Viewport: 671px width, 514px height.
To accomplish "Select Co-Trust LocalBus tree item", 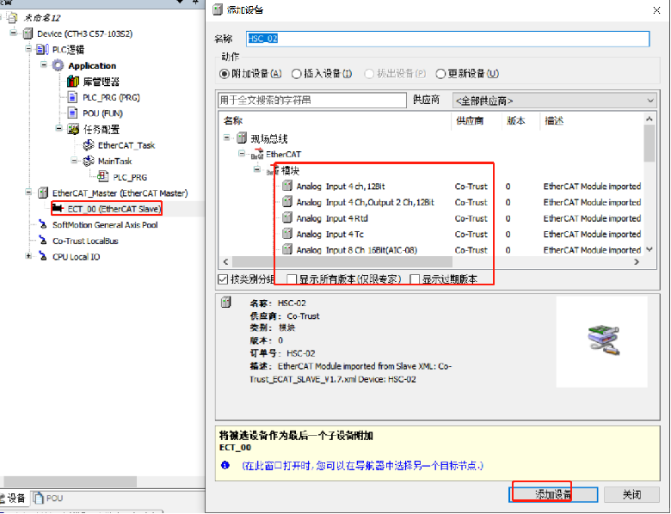I will [x=85, y=241].
